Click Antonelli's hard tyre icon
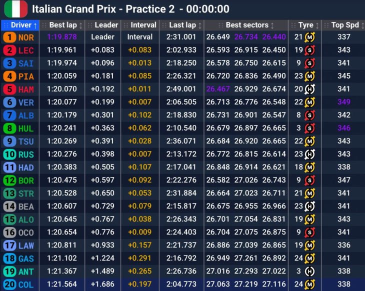365x291 pixels. 309,271
